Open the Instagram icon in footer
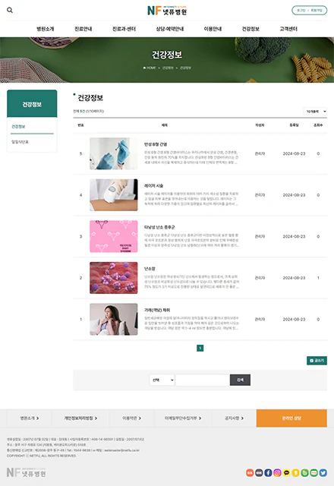This screenshot has width=334, height=486. (277, 472)
